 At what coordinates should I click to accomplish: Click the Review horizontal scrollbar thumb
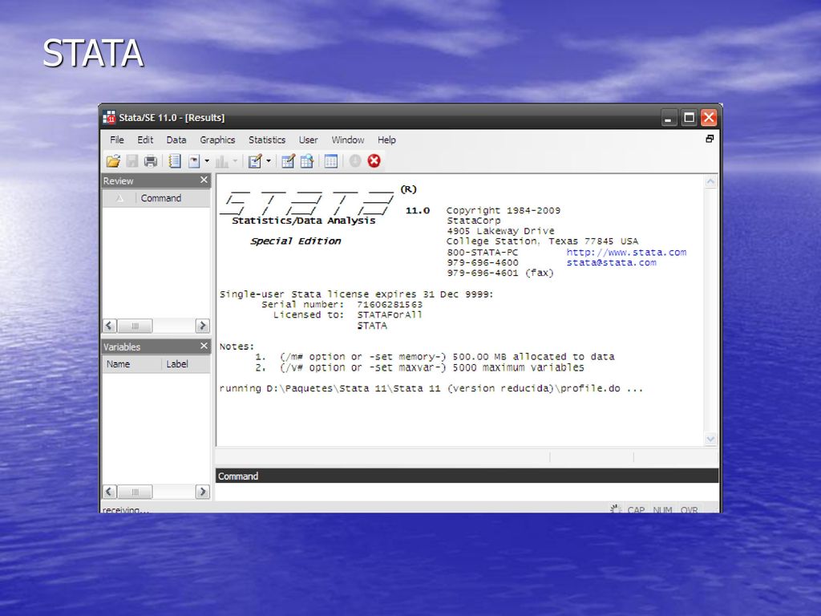click(135, 326)
